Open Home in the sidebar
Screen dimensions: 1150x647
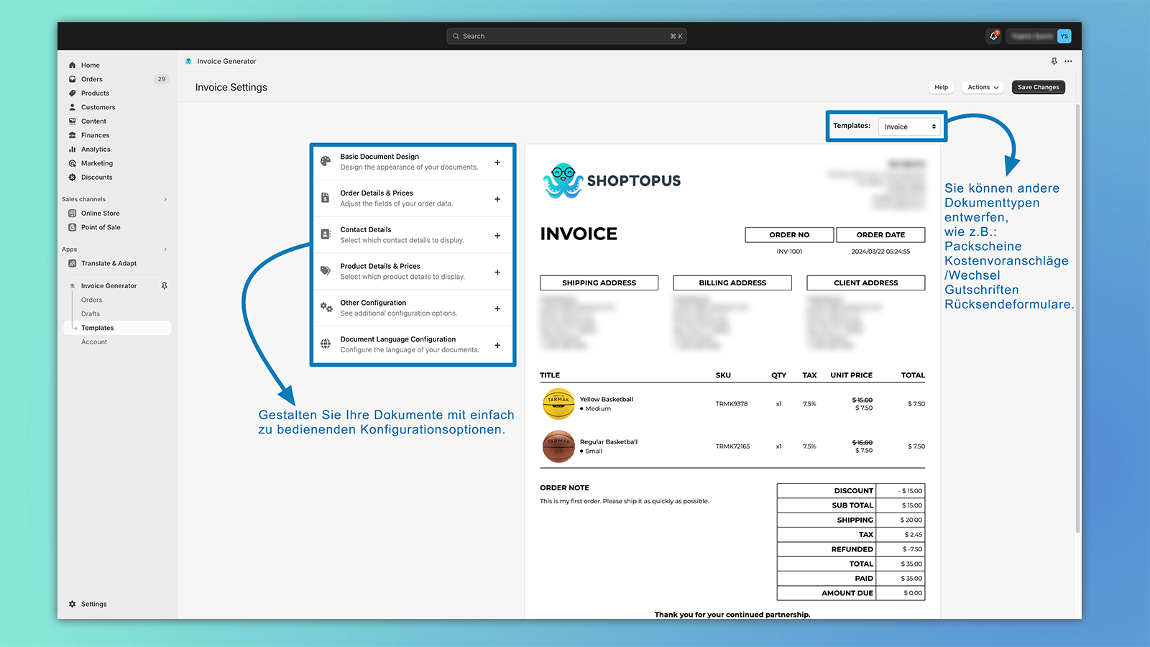tap(90, 65)
